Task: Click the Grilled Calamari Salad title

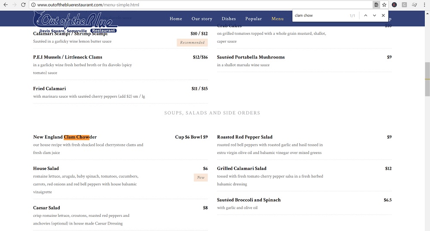Action: [242, 169]
